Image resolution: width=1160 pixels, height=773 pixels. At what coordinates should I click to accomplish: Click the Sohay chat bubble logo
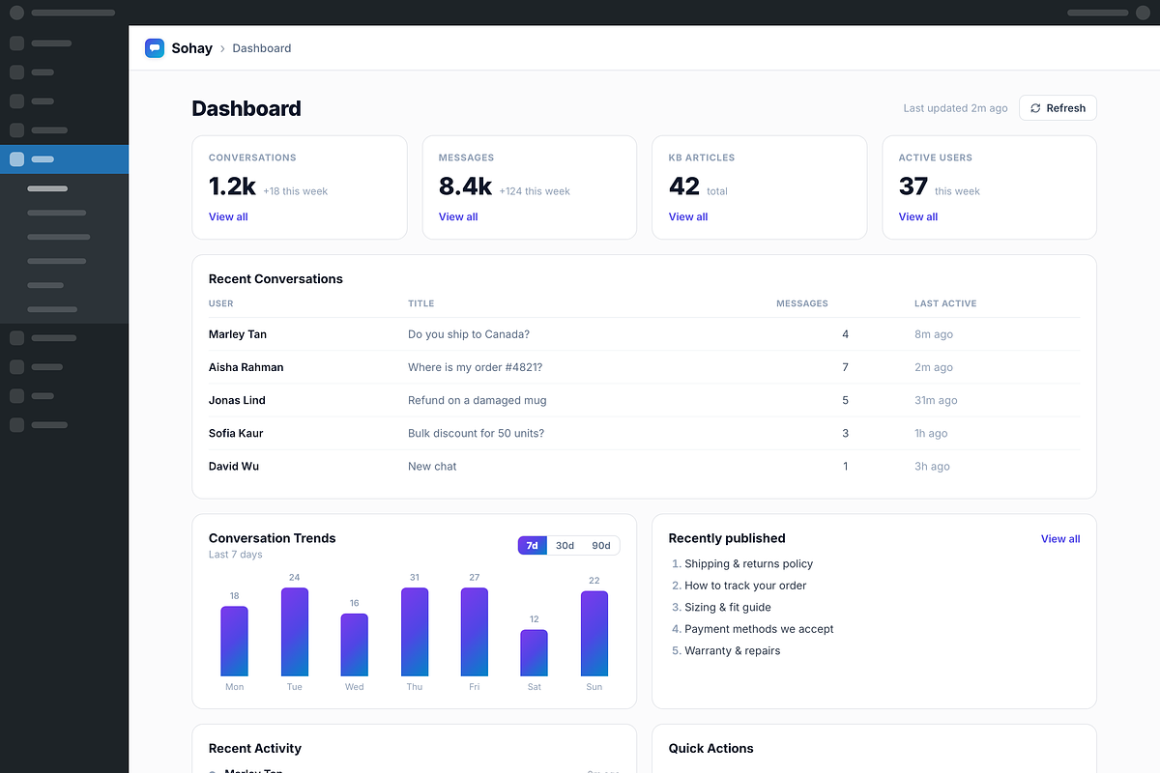coord(155,48)
